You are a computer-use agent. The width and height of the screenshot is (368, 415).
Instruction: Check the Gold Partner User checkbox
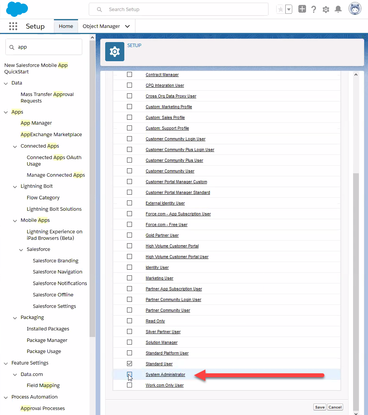(x=129, y=235)
